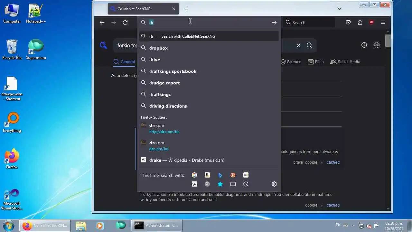The height and width of the screenshot is (232, 412).
Task: Reload the current page
Action: pos(125,23)
